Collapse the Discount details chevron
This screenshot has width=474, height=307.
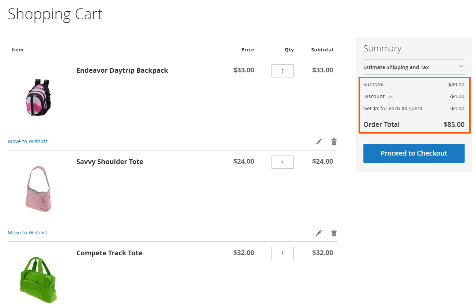391,97
